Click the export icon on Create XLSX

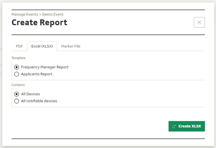tap(174, 126)
